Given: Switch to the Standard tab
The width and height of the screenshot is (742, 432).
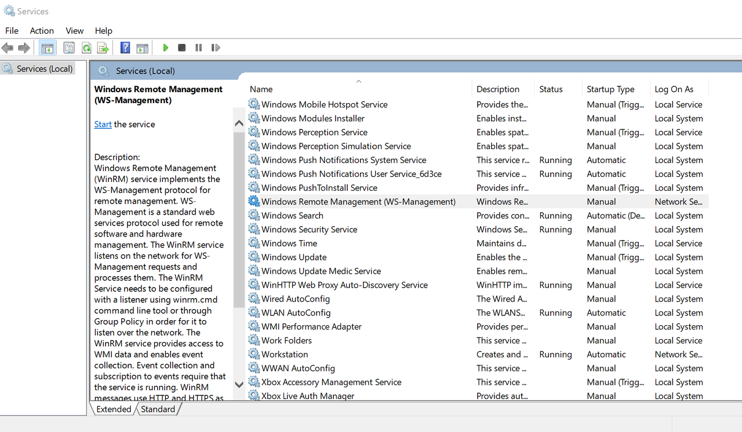Looking at the screenshot, I should [158, 409].
